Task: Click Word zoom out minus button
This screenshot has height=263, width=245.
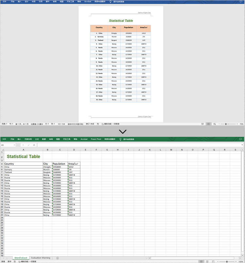Action: tap(219, 124)
